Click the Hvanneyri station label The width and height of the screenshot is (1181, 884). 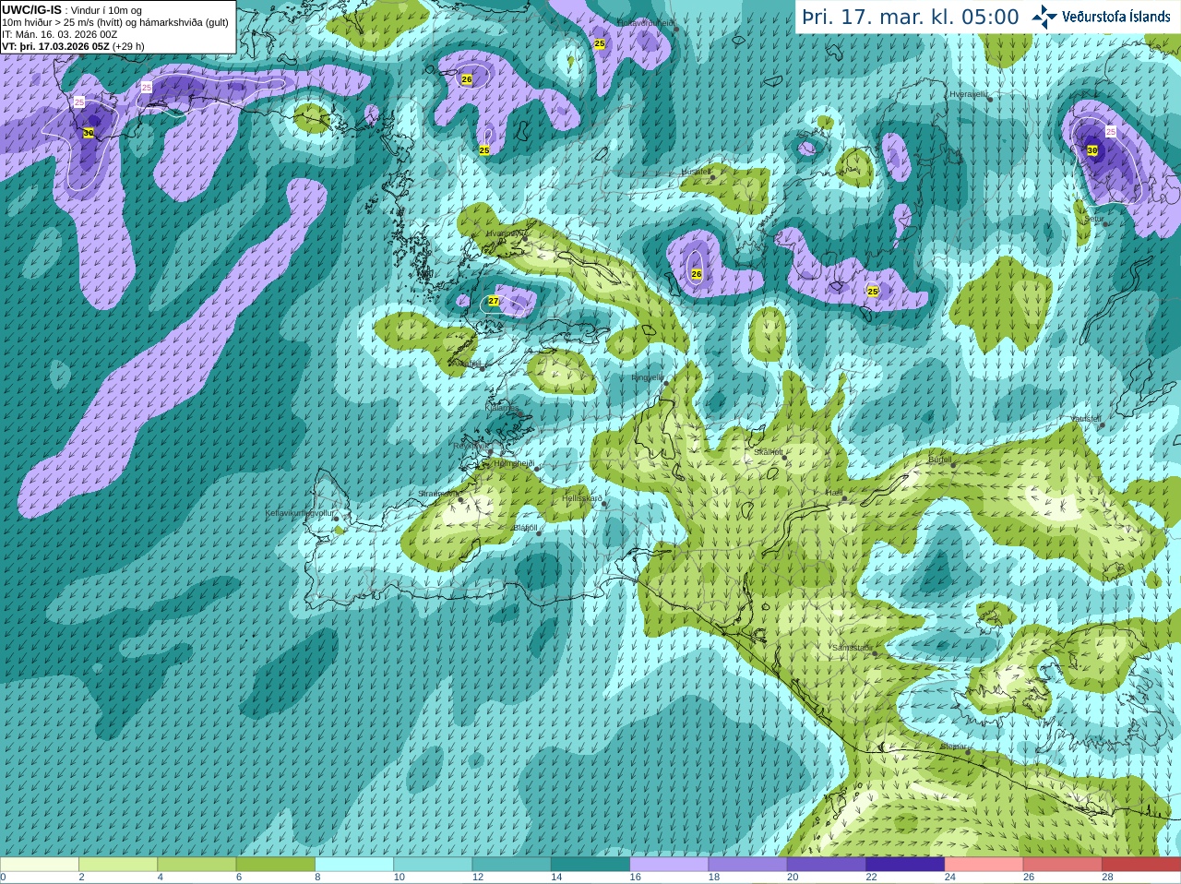pos(505,233)
